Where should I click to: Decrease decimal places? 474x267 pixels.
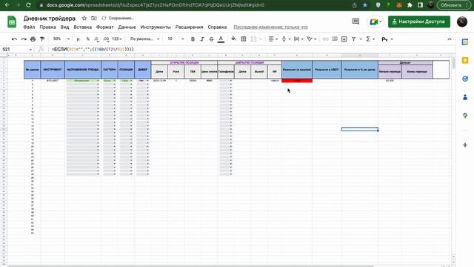click(96, 39)
